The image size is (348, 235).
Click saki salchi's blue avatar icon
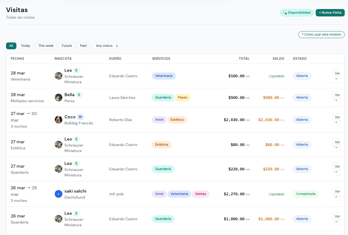coord(59,194)
